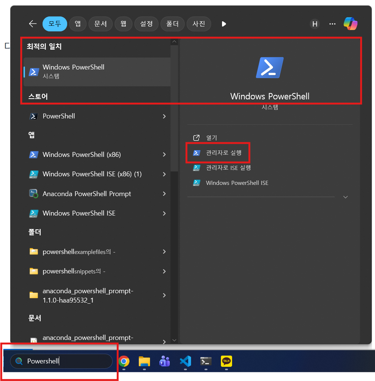Switch to the 문서 filter tab

(100, 24)
